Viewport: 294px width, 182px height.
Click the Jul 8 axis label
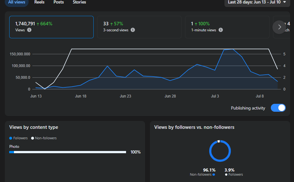[x=260, y=96]
